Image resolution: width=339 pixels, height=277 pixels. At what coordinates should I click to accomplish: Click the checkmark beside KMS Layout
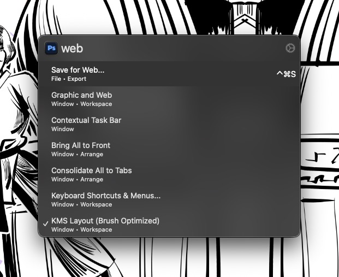tap(45, 225)
